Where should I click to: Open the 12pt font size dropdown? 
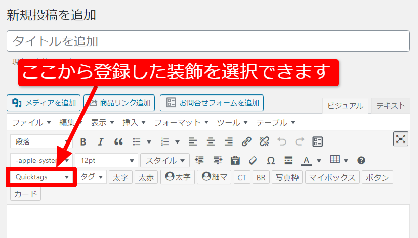click(x=107, y=160)
